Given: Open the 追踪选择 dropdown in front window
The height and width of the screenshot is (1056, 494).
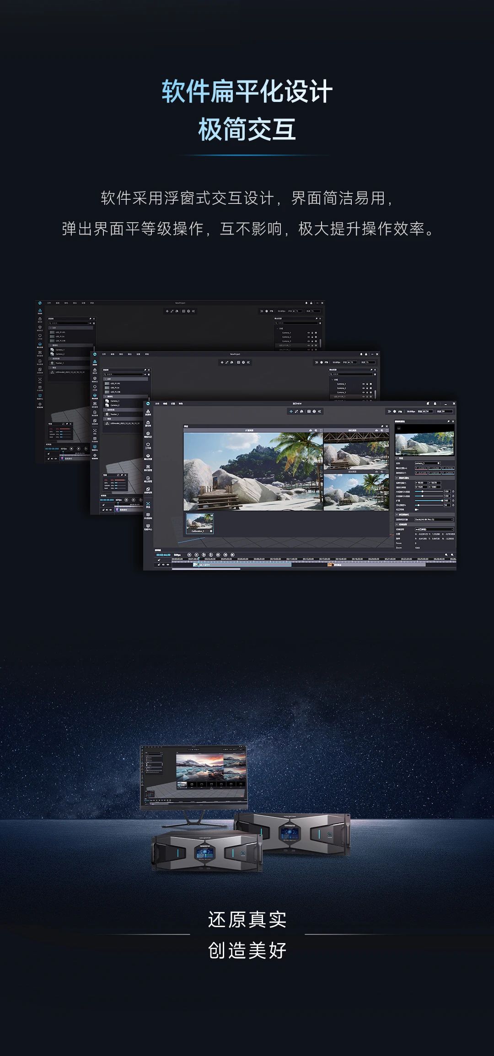Looking at the screenshot, I should pos(434,529).
